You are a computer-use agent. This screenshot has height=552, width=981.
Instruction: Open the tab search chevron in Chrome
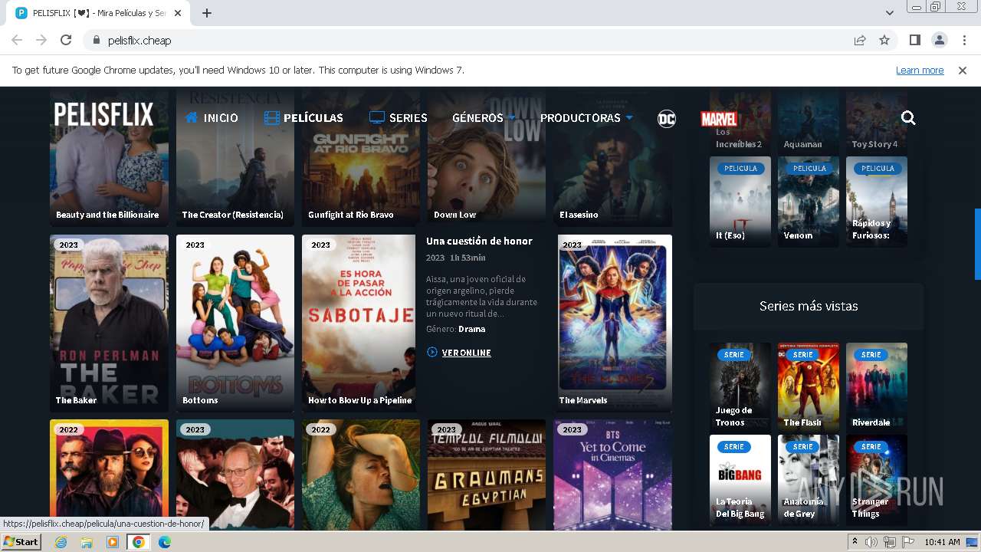pos(889,13)
